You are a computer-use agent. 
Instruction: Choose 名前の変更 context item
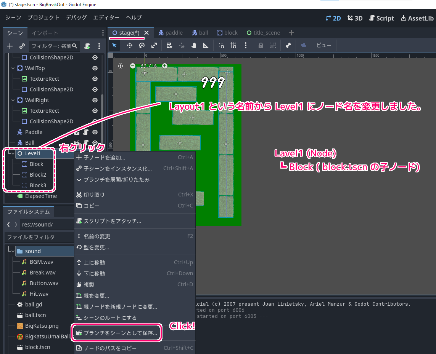pos(135,236)
